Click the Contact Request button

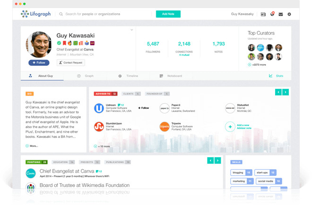[x=71, y=62]
